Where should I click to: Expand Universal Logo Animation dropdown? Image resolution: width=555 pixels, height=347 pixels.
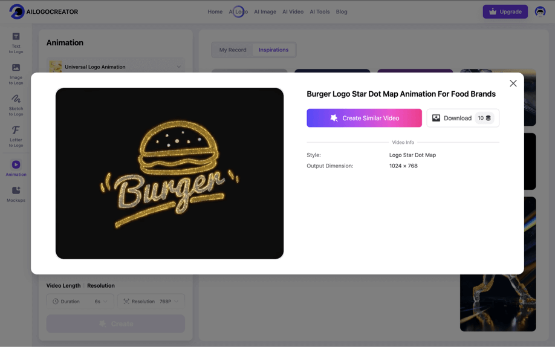pyautogui.click(x=115, y=66)
